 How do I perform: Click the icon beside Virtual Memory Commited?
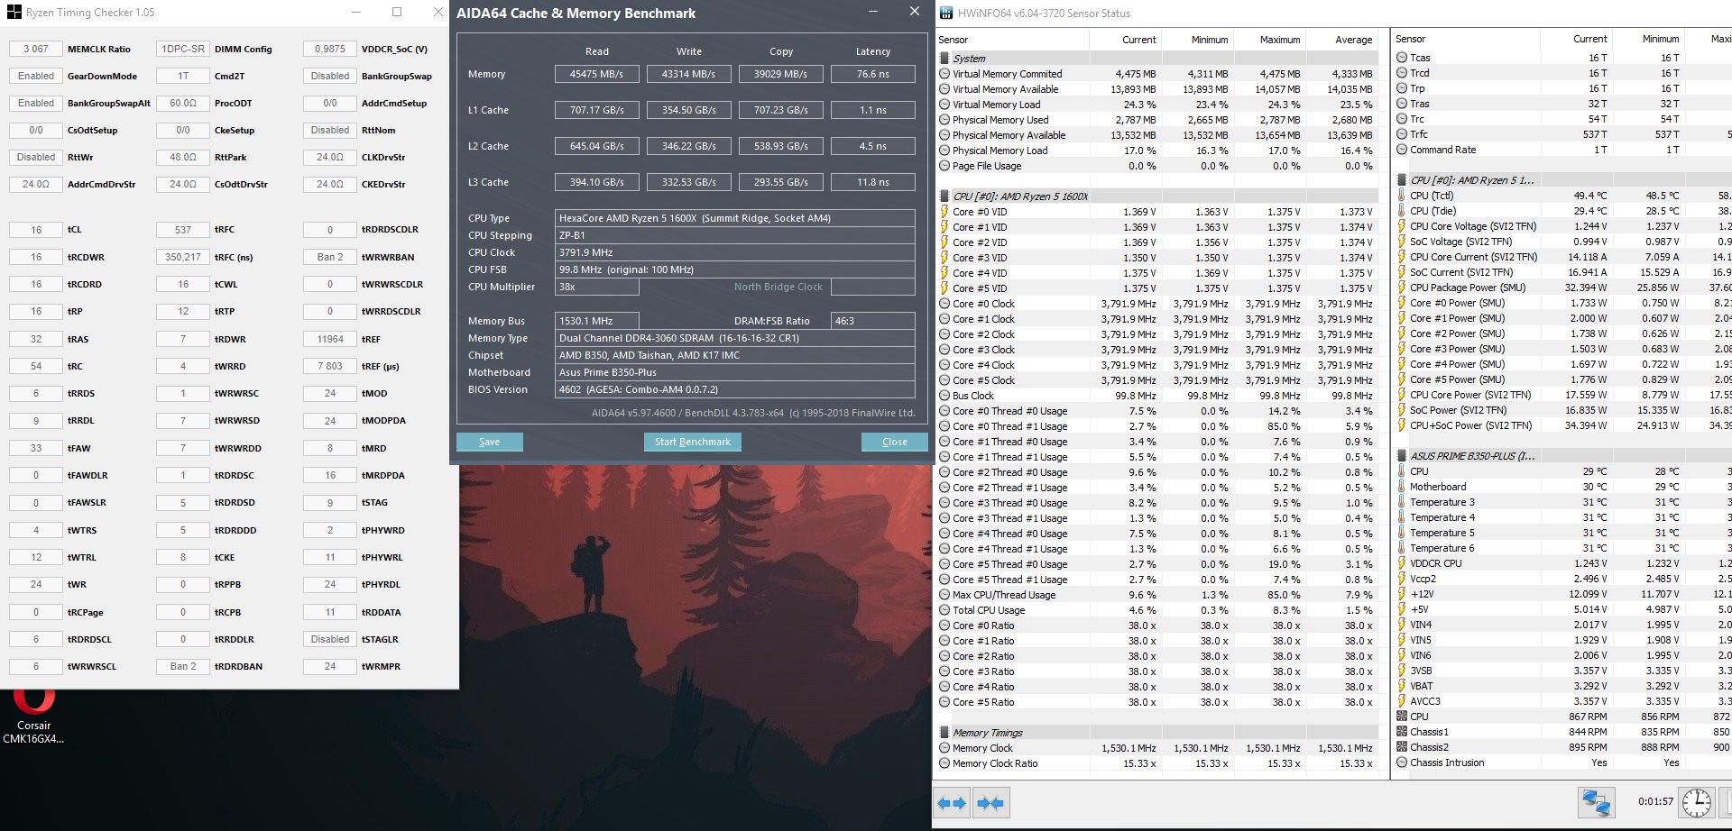(944, 74)
